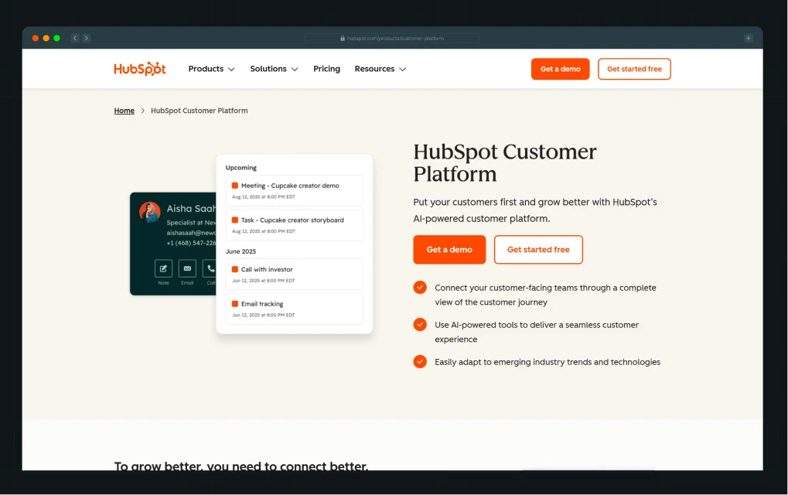
Task: Click the orange marker beside Task - Cupcake creator storyboard
Action: [234, 220]
